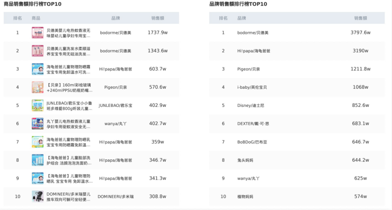
Task: Click the 商品 column header
Action: (36, 18)
